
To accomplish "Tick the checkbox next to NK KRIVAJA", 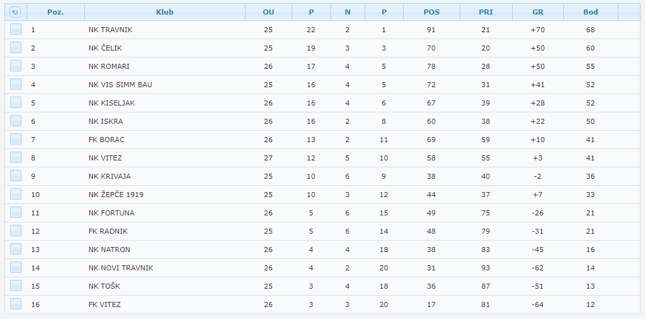I will pos(16,176).
